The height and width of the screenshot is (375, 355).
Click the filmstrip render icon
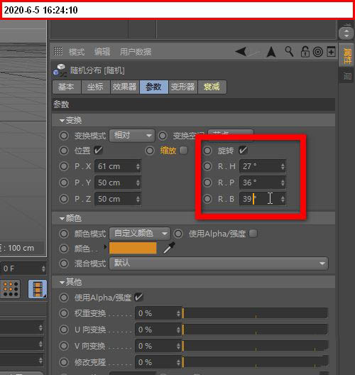coord(38,289)
